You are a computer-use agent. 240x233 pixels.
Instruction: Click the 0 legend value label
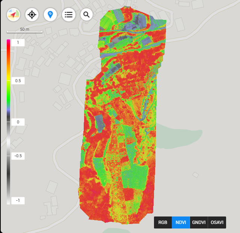point(18,122)
